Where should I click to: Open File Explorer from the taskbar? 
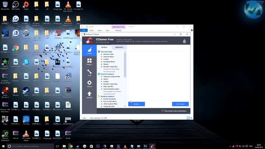click(64, 146)
